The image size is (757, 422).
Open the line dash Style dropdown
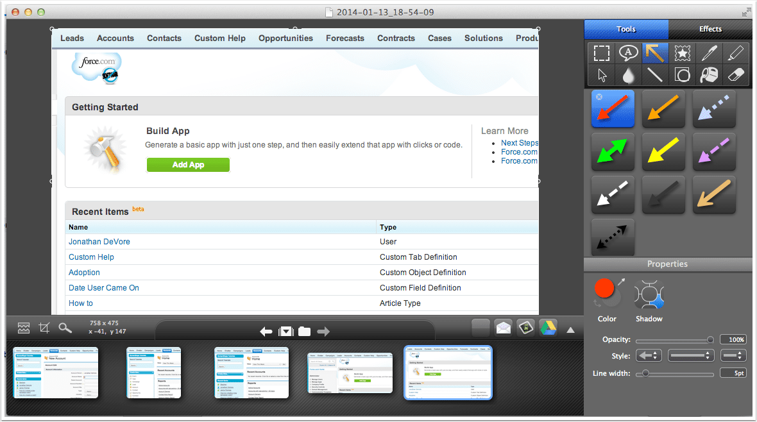tap(690, 355)
